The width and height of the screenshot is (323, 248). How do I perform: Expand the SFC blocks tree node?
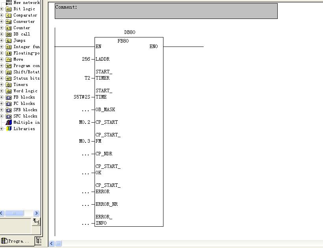pos(2,116)
